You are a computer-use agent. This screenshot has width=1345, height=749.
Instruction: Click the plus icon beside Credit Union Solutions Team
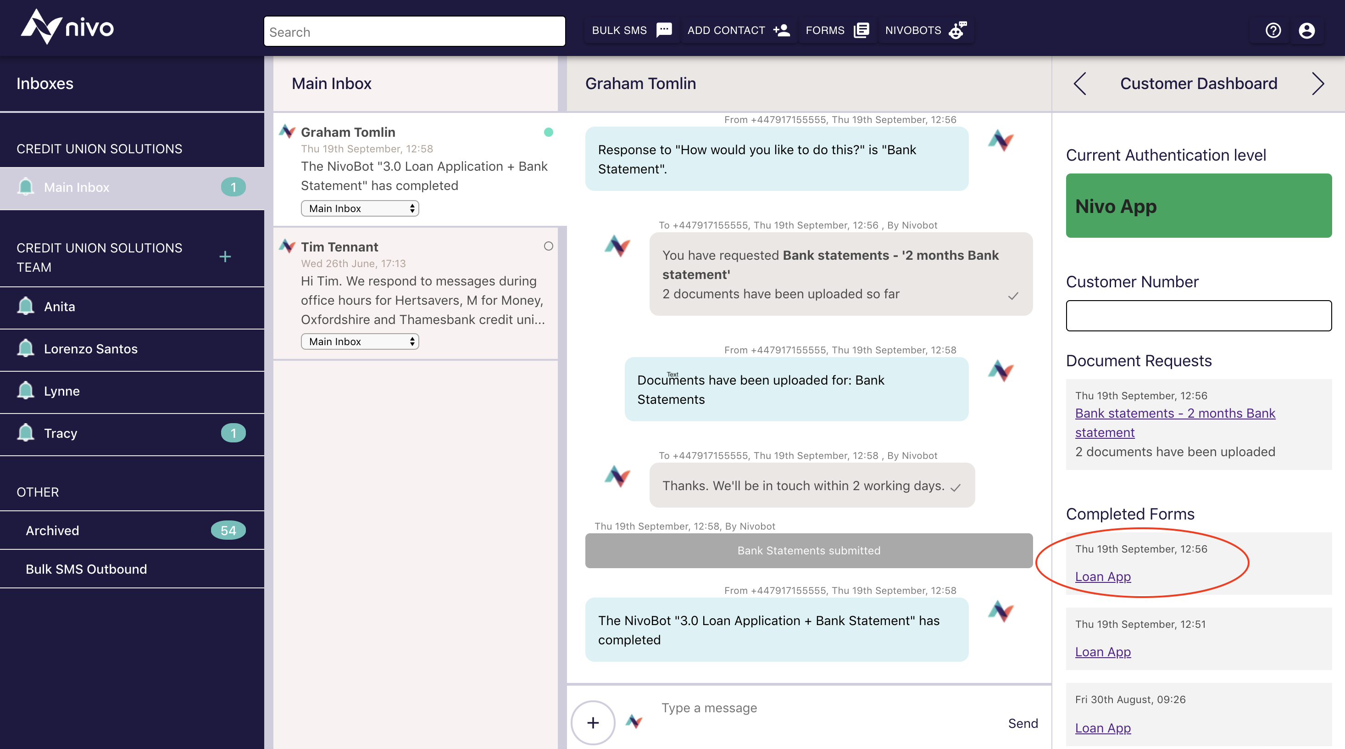(225, 257)
